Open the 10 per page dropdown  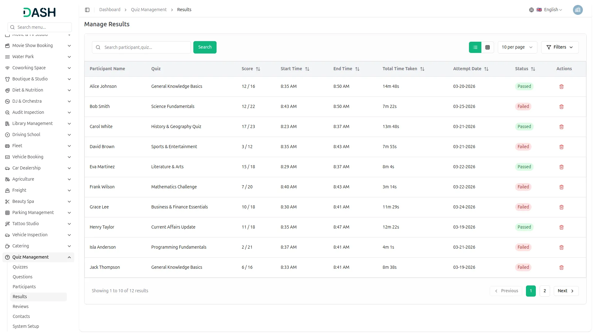517,47
